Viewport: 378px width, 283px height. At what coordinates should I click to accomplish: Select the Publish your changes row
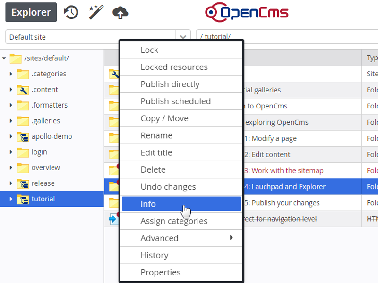tap(283, 203)
